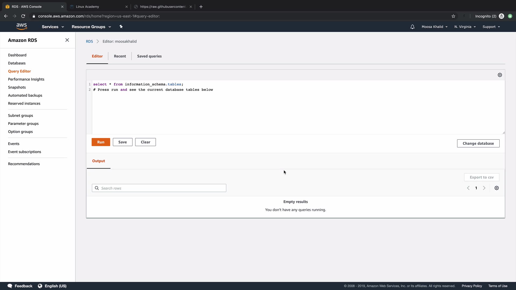
Task: Bookmark this page with star icon
Action: coord(453,16)
